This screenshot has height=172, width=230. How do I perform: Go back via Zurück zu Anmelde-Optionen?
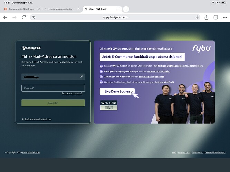pyautogui.click(x=38, y=119)
